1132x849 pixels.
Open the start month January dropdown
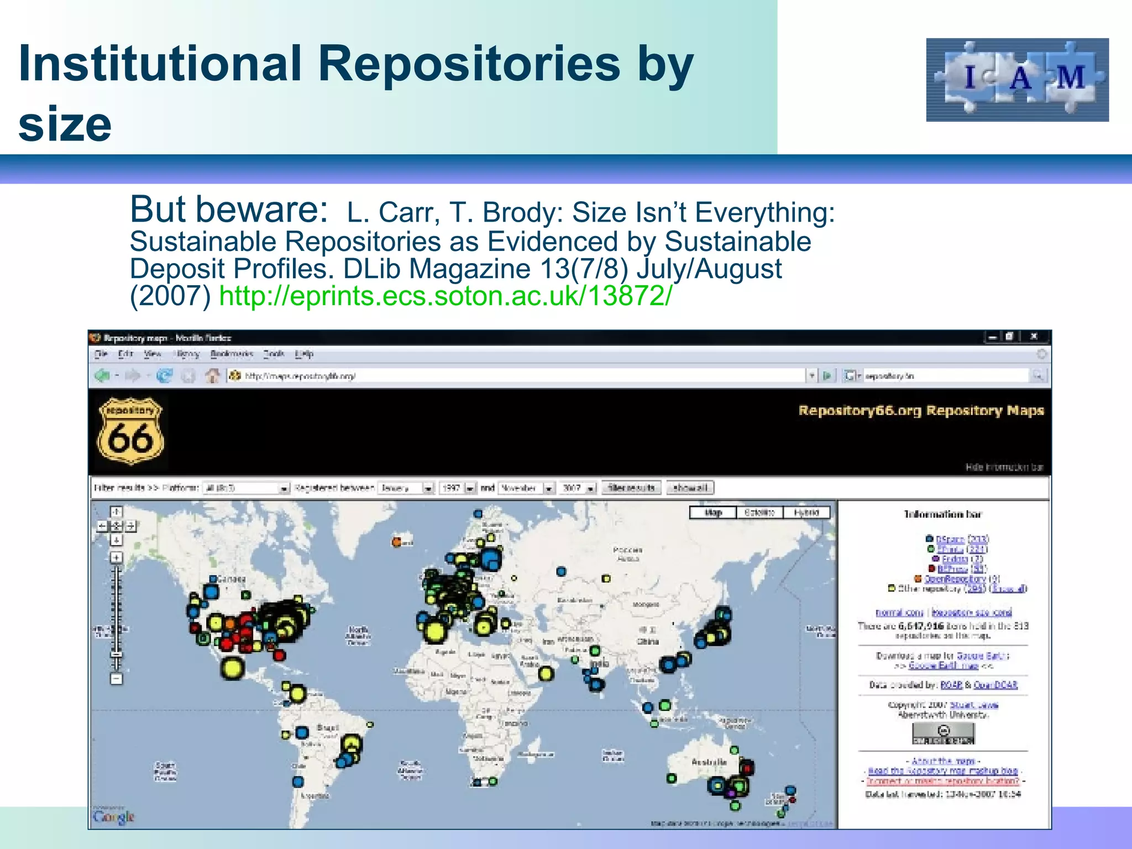tap(406, 488)
